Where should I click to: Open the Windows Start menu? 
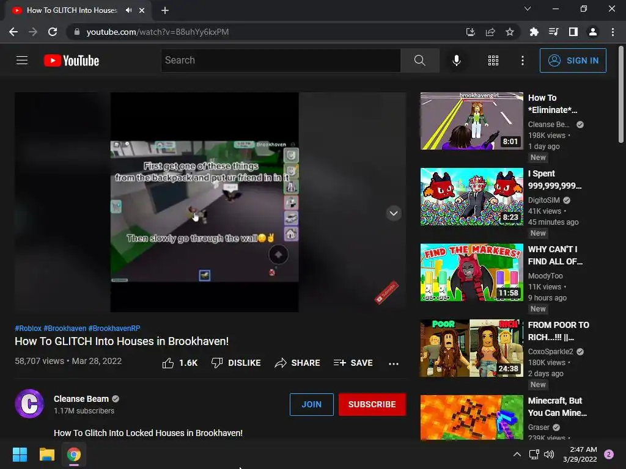(x=20, y=454)
